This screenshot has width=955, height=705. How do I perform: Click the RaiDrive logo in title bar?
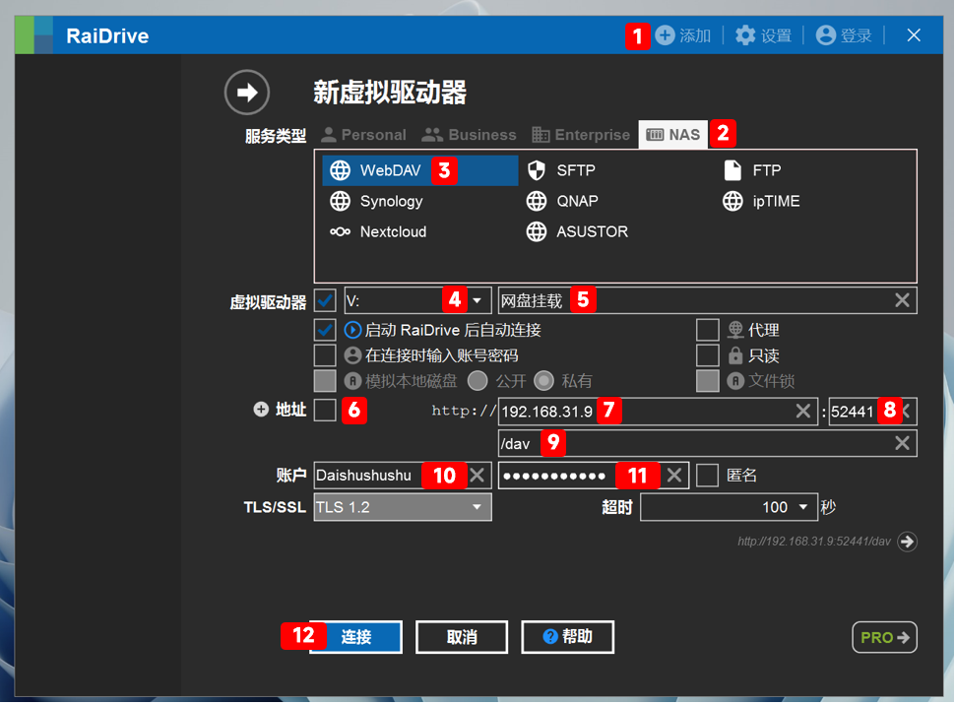33,35
